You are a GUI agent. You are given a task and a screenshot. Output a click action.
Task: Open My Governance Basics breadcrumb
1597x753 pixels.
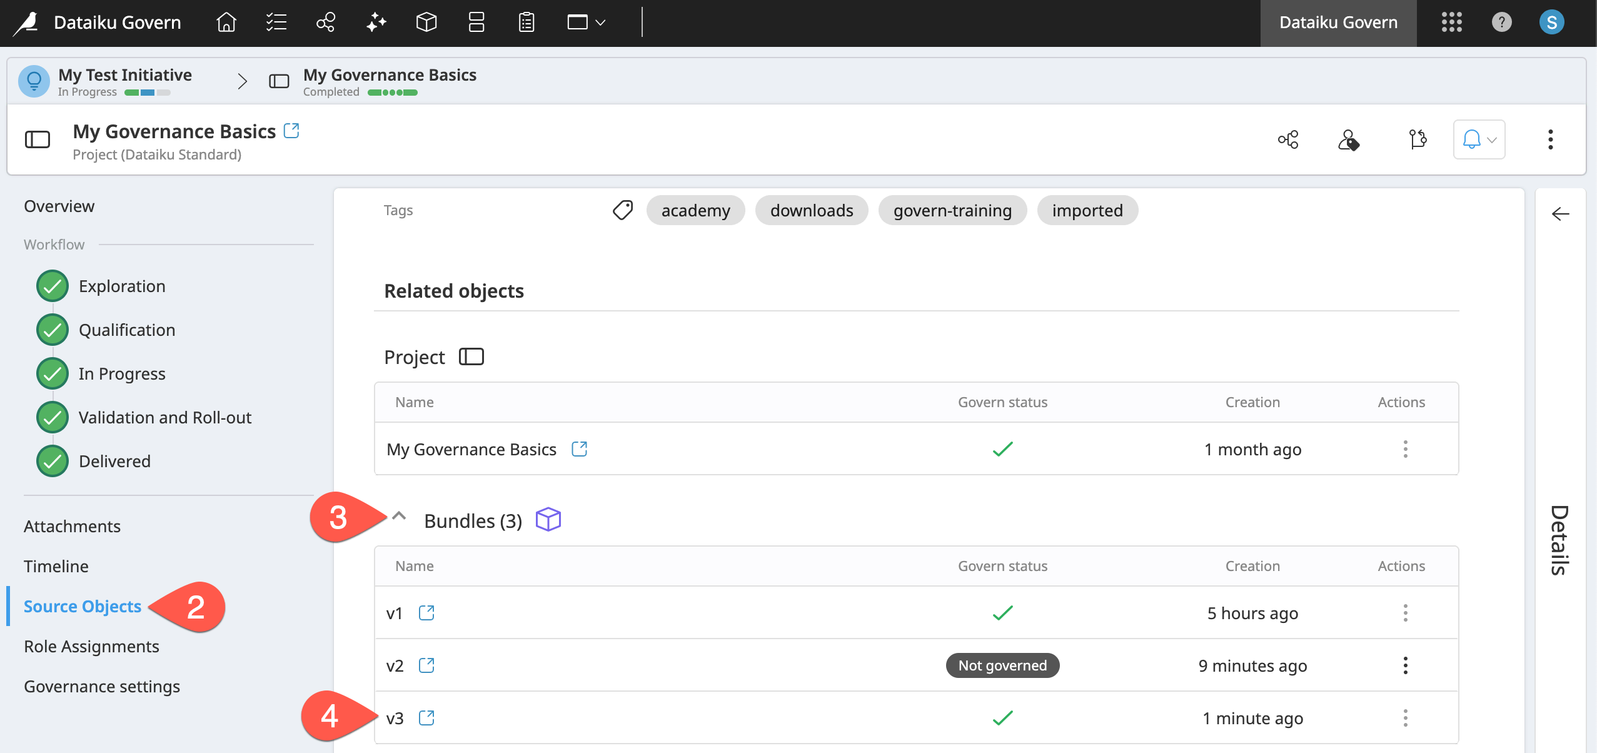tap(390, 75)
